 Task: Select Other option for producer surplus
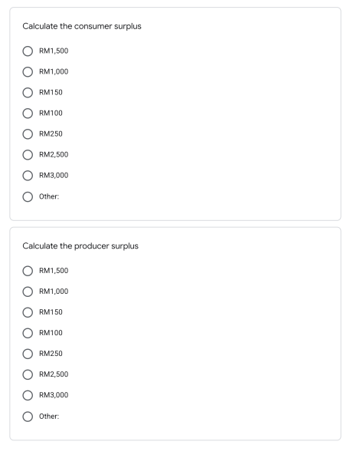click(x=28, y=417)
